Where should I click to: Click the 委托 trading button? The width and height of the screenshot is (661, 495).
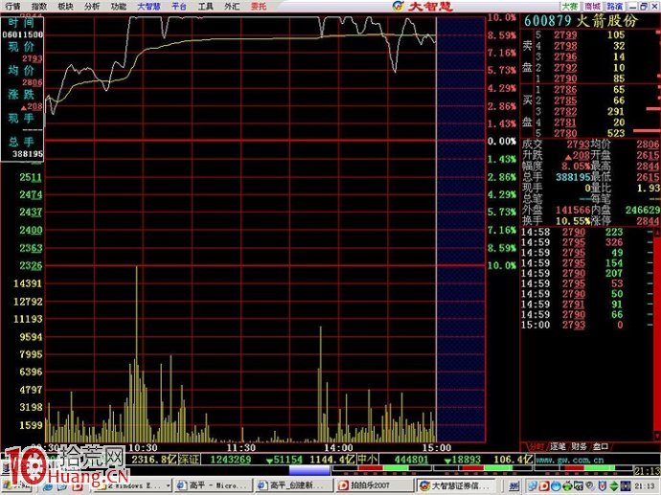259,6
